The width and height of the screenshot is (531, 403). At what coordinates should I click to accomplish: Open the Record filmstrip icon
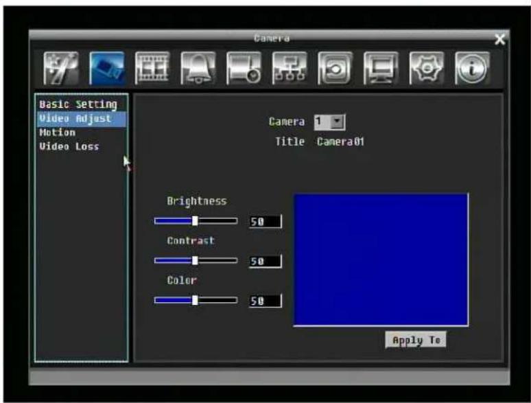click(152, 69)
